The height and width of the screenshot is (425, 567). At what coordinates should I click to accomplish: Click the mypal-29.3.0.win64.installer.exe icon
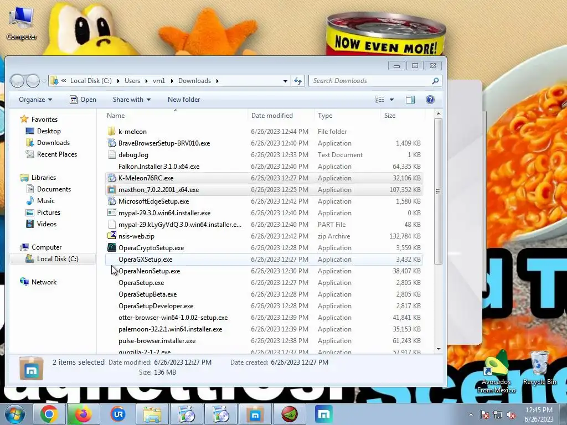(x=112, y=213)
